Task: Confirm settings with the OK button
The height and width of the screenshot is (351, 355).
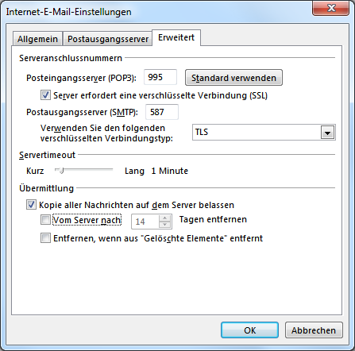Action: 249,330
